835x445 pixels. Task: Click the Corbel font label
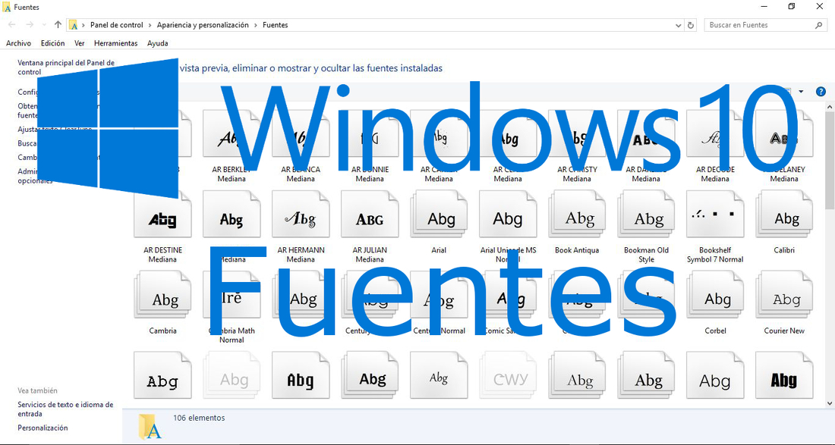pyautogui.click(x=715, y=331)
